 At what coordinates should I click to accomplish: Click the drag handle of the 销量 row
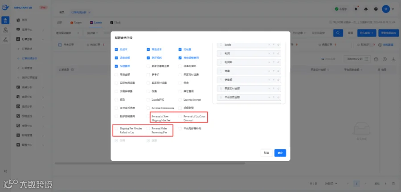point(221,71)
